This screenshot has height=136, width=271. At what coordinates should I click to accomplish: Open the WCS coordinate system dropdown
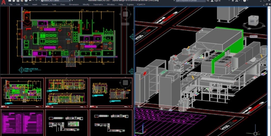(x=253, y=36)
